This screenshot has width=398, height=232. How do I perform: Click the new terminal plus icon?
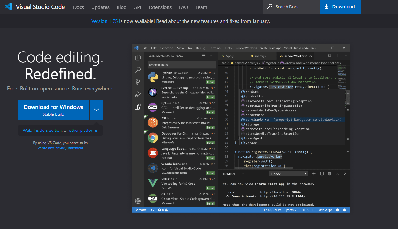coord(314,174)
